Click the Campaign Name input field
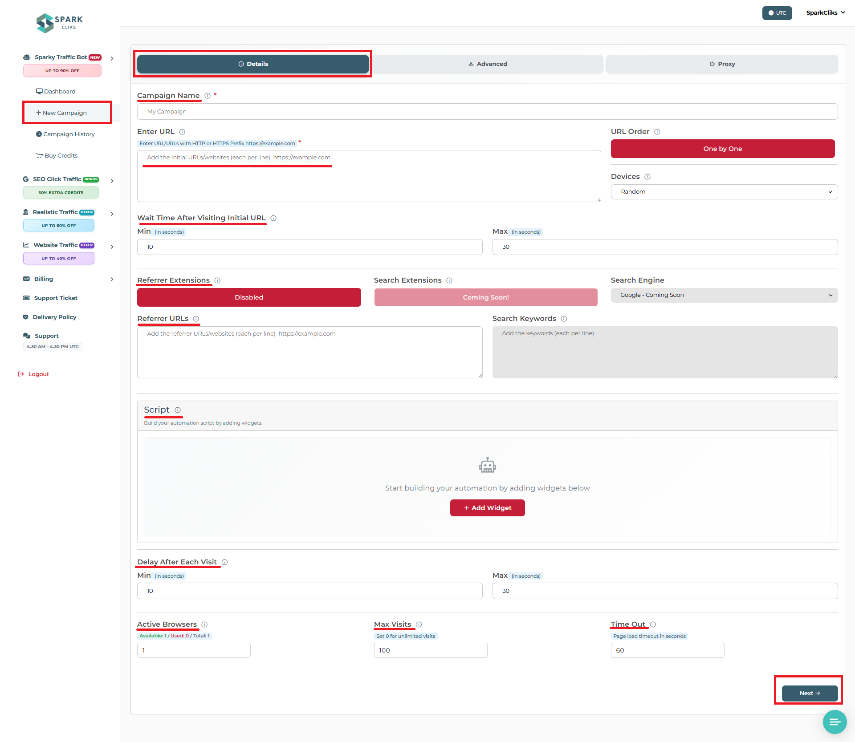This screenshot has width=855, height=742. pyautogui.click(x=487, y=112)
